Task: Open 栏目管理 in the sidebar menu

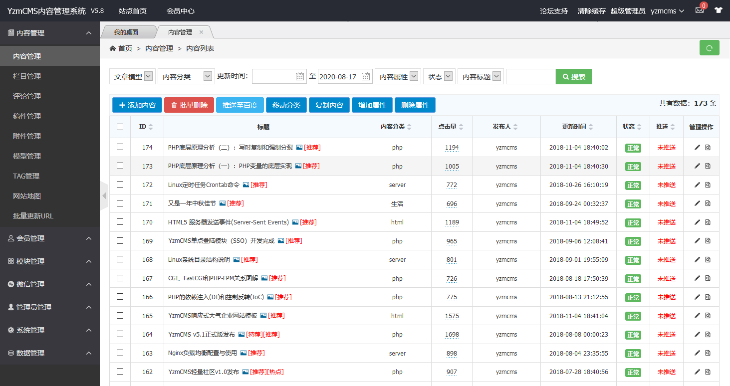Action: (27, 76)
